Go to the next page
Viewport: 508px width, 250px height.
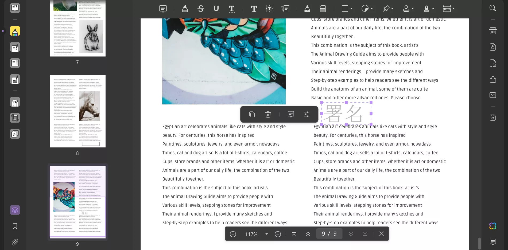point(351,234)
